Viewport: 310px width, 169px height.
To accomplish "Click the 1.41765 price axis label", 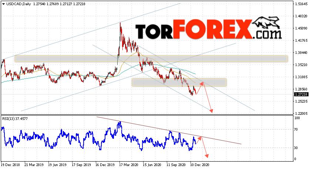I will coord(301,41).
